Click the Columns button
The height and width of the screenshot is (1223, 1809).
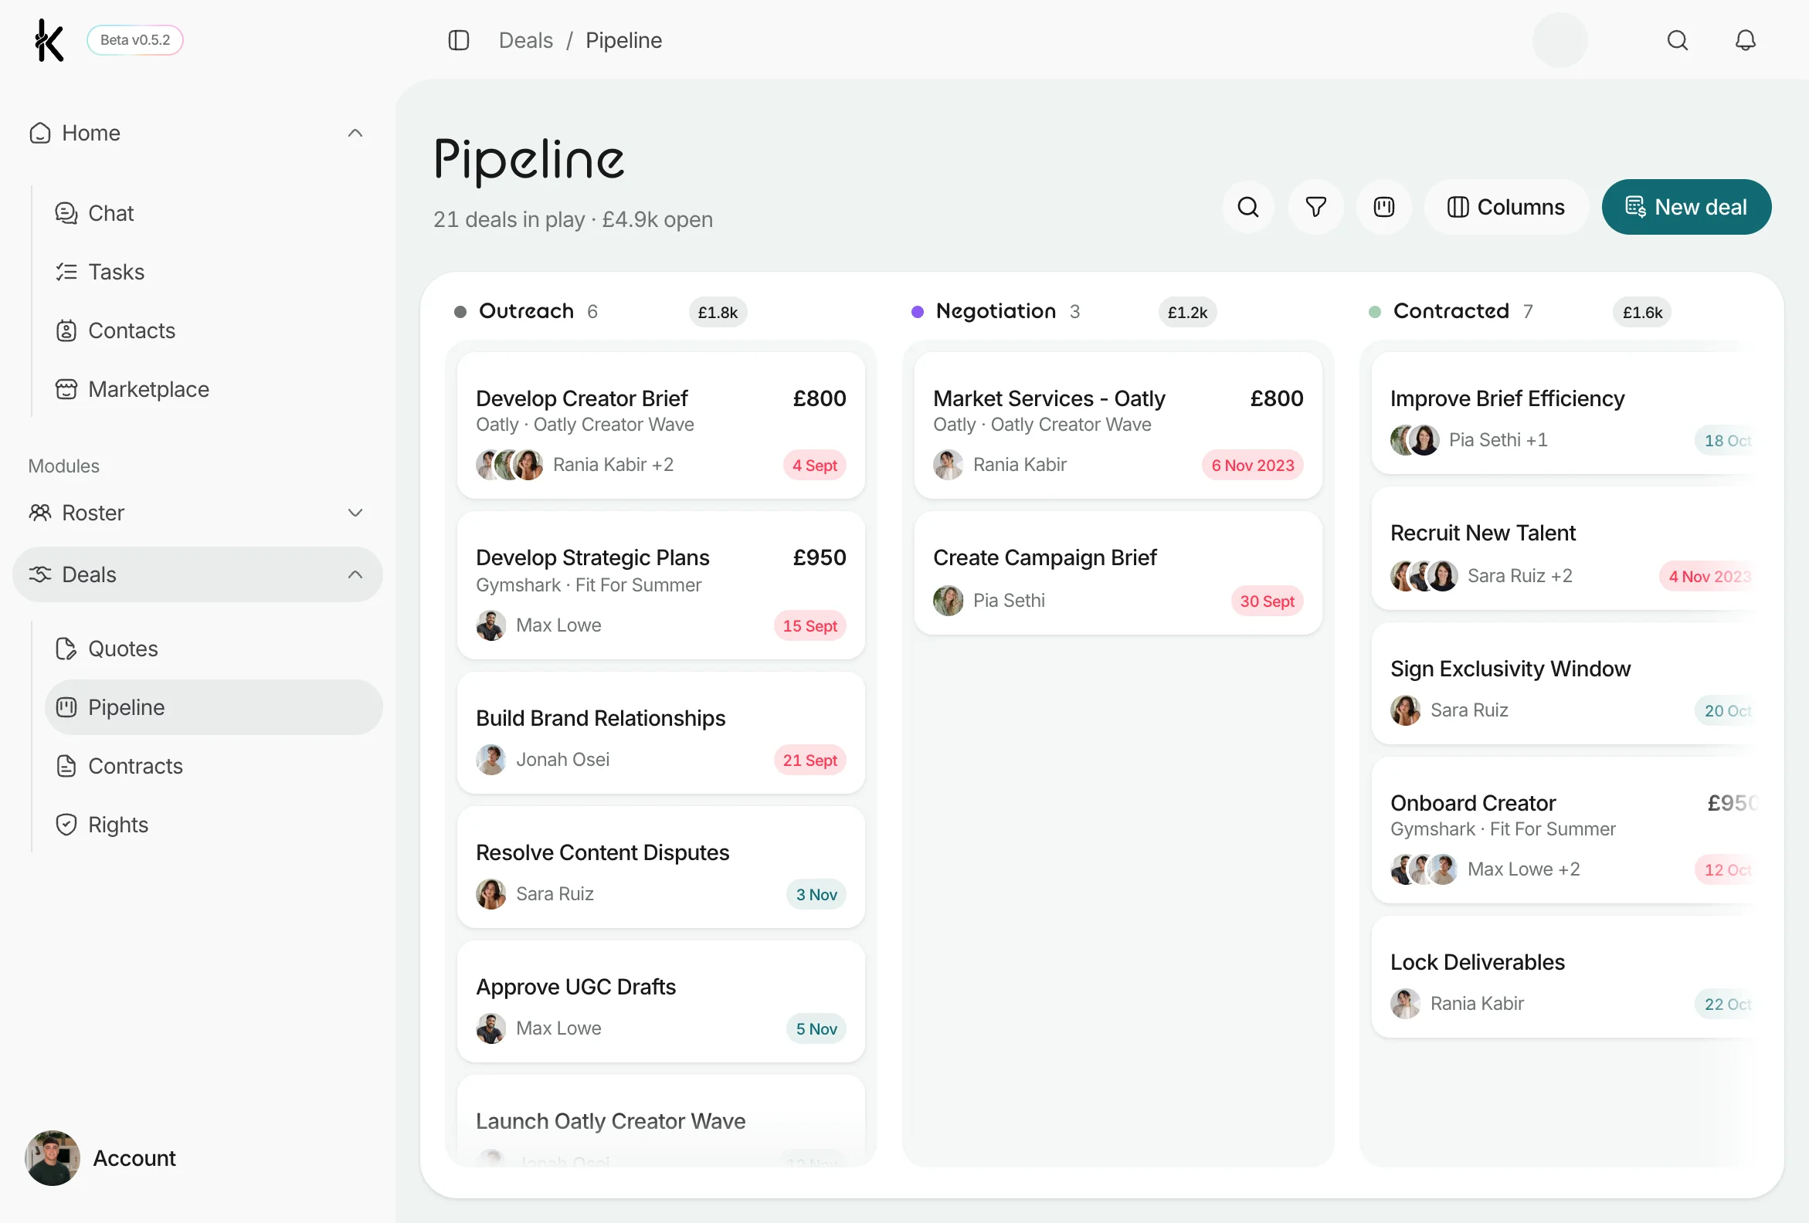[1505, 207]
